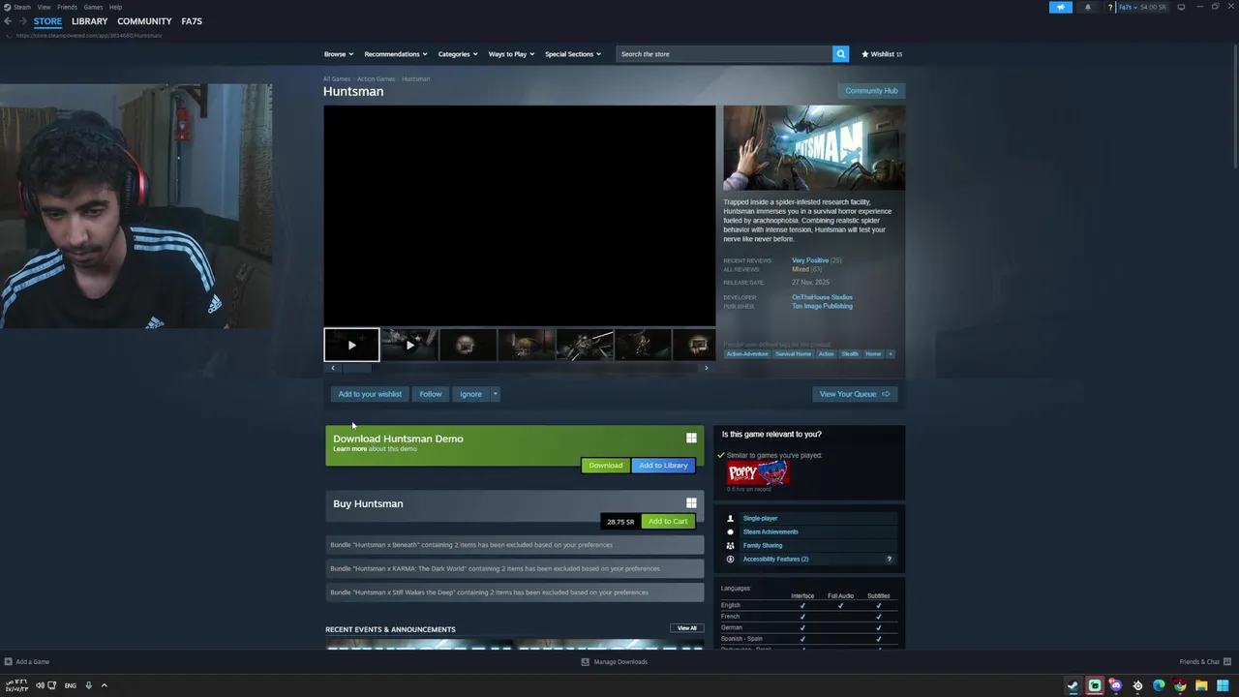Open OnTheHouse Studios developer link
The height and width of the screenshot is (697, 1239).
(822, 297)
